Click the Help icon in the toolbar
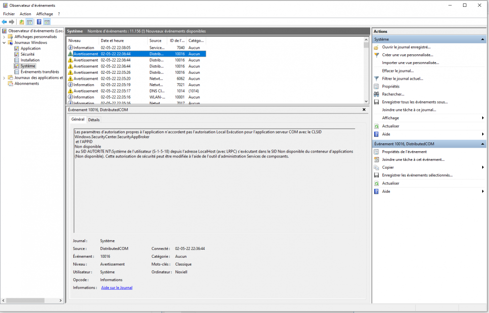This screenshot has width=489, height=313. 39,22
